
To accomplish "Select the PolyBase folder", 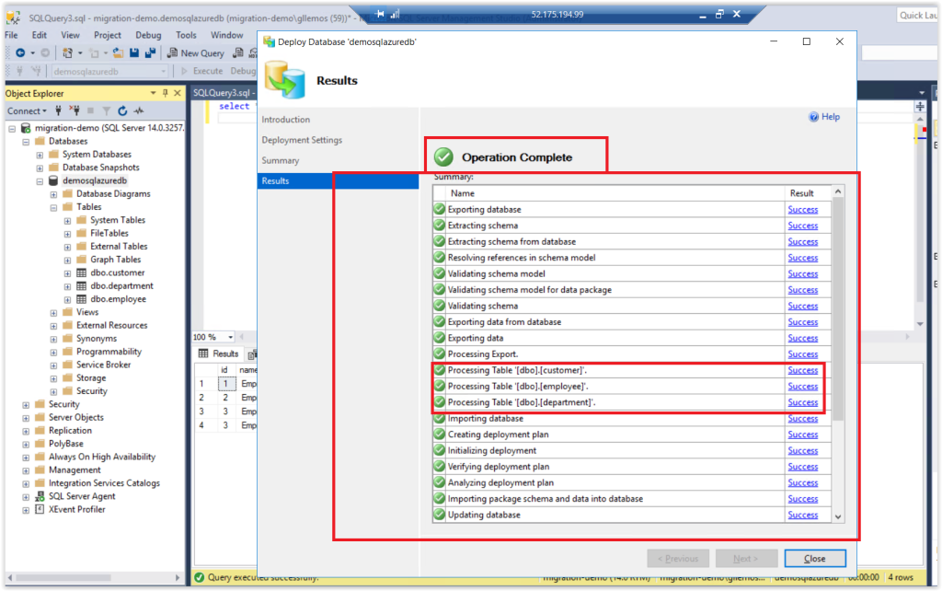I will tap(66, 444).
